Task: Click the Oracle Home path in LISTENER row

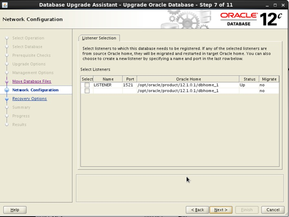Action: [x=188, y=85]
